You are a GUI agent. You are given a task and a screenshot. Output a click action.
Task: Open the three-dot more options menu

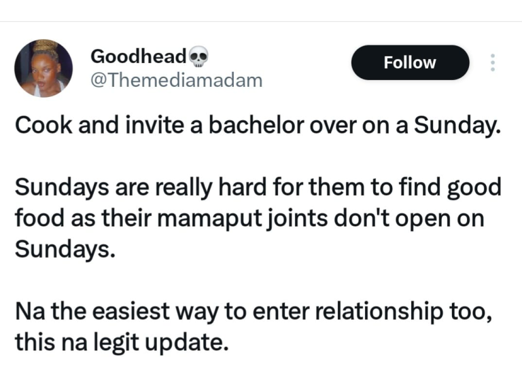pyautogui.click(x=493, y=63)
